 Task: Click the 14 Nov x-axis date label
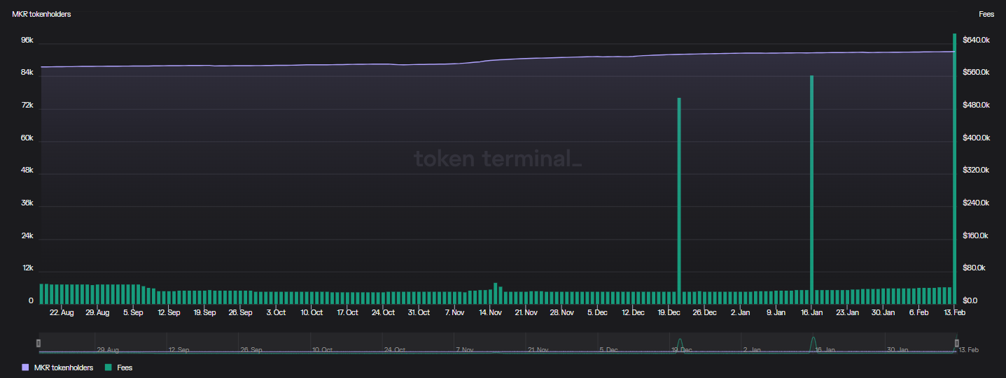[490, 312]
